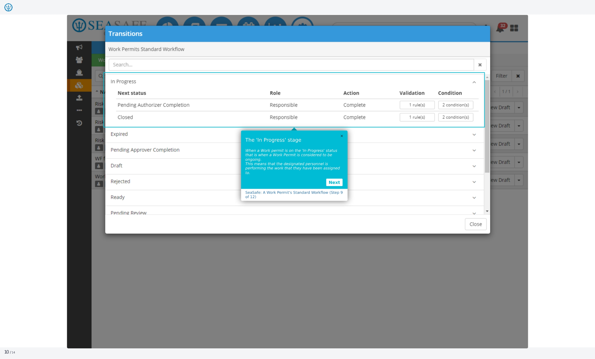Image resolution: width=595 pixels, height=359 pixels.
Task: Expand the Draft section chevron
Action: click(x=474, y=166)
